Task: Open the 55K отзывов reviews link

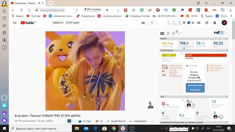Action: click(x=93, y=9)
